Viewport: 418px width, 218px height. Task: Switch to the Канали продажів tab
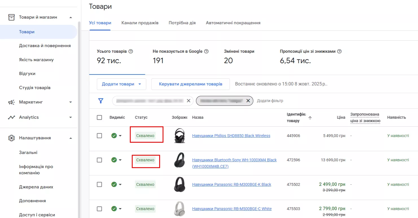point(140,23)
